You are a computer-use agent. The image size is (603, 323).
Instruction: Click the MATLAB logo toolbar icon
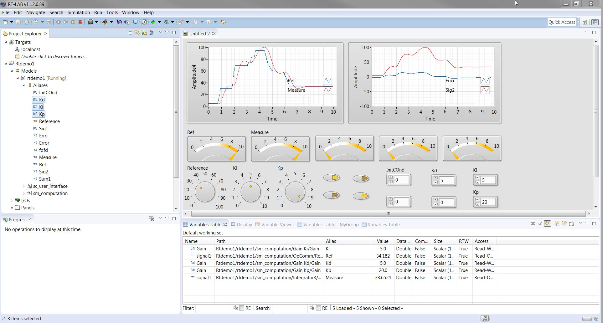(x=105, y=22)
